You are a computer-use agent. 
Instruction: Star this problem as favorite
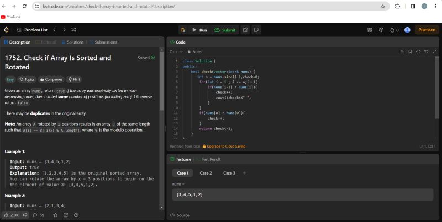point(55,215)
